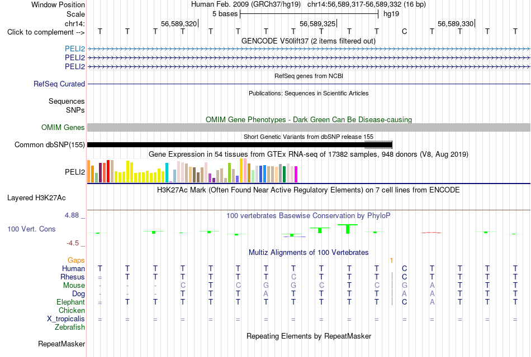Click the magenta bar in the GTEx chart

pos(296,175)
